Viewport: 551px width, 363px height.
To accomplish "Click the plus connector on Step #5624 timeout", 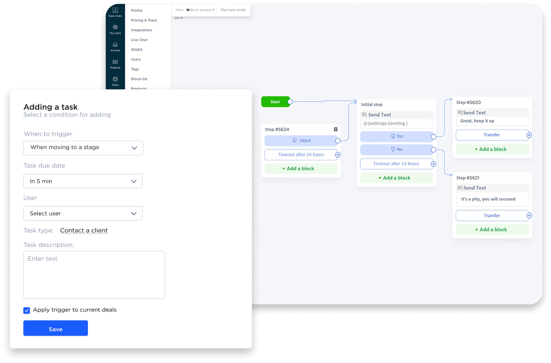I will tap(338, 155).
